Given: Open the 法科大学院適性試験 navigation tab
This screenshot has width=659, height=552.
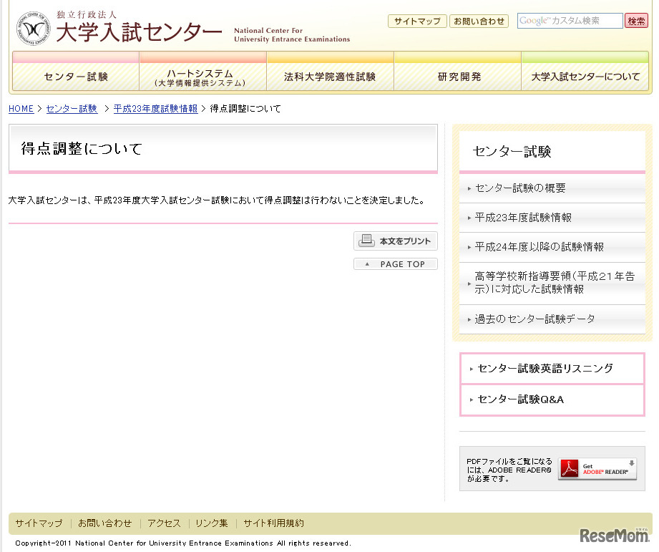Looking at the screenshot, I should click(x=330, y=77).
